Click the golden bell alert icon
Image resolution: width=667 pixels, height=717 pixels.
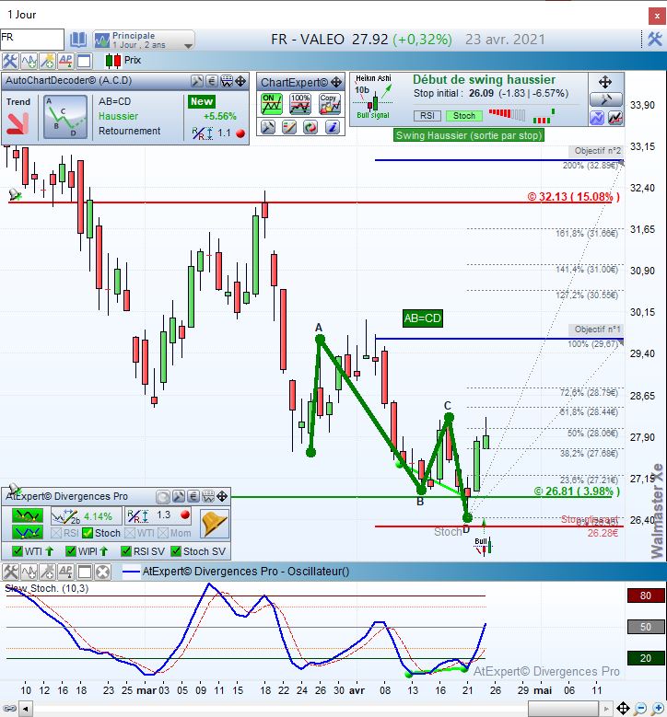(214, 523)
